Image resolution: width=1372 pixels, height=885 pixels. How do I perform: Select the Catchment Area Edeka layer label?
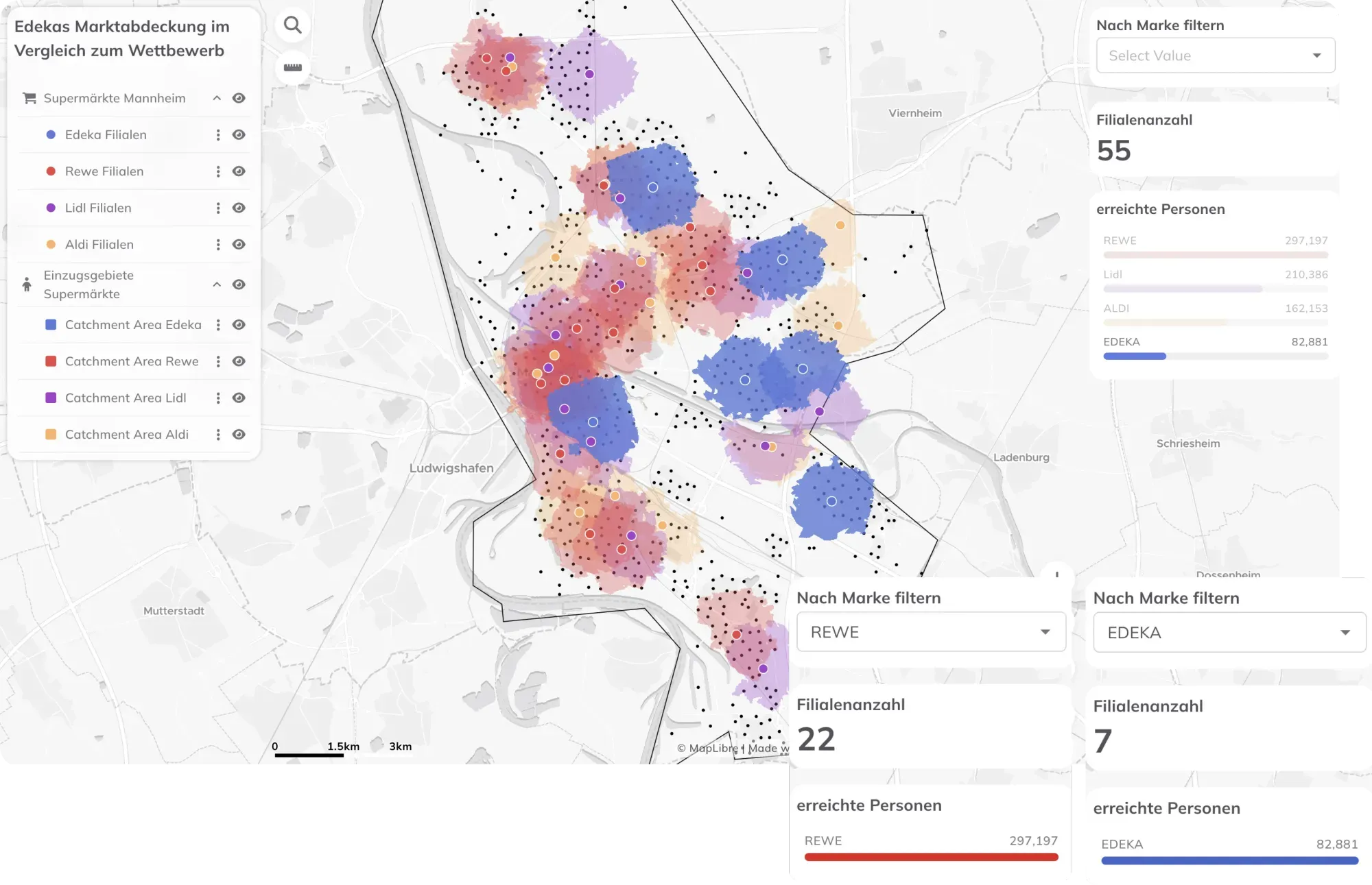(133, 325)
